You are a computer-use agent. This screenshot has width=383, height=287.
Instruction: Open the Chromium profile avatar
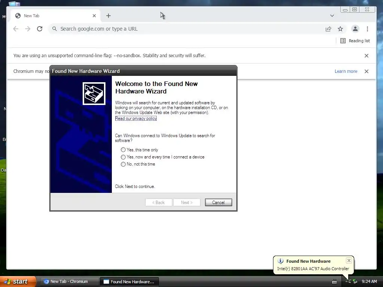point(355,29)
